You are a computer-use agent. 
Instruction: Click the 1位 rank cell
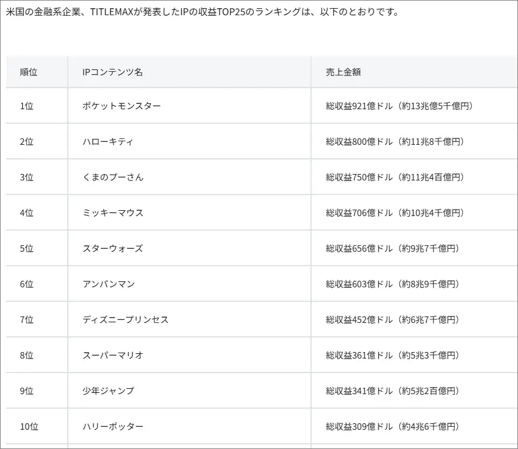[27, 106]
